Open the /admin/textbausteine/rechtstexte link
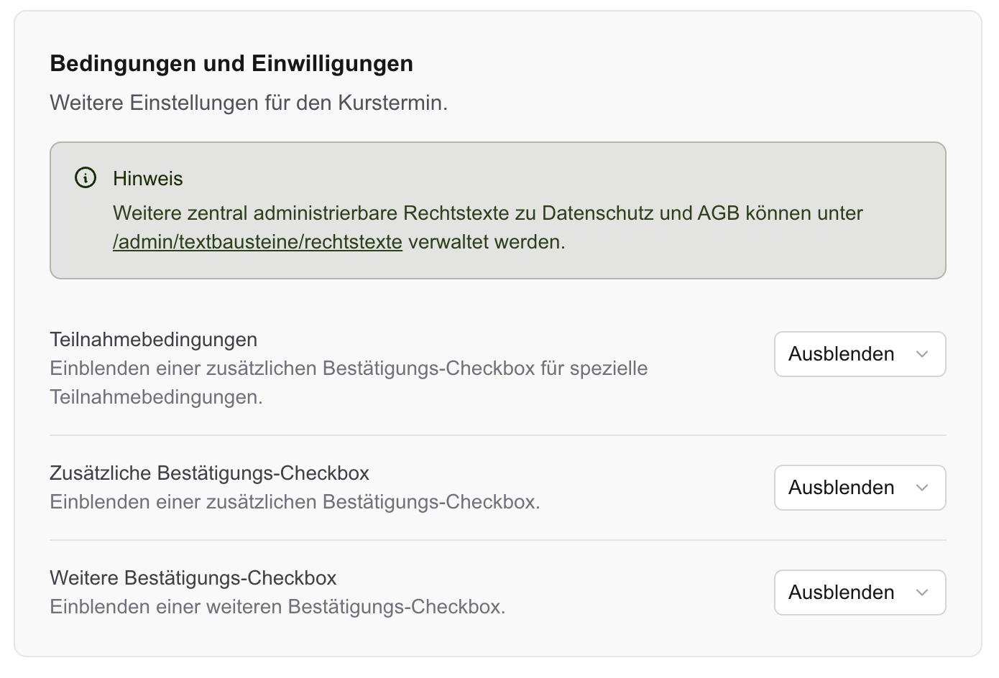 point(257,242)
